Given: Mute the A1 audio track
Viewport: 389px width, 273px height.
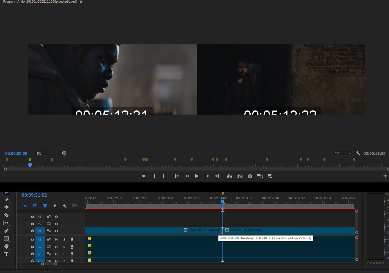Looking at the screenshot, I should click(56, 239).
